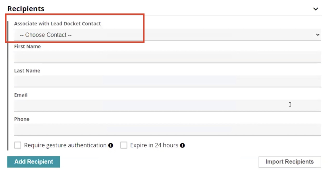Enable Require gesture authentication checkbox
Image resolution: width=328 pixels, height=171 pixels.
coord(18,145)
